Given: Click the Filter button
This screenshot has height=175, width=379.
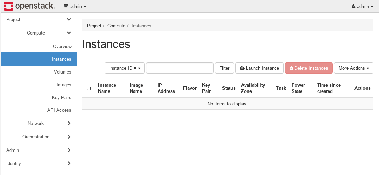Looking at the screenshot, I should tap(225, 68).
